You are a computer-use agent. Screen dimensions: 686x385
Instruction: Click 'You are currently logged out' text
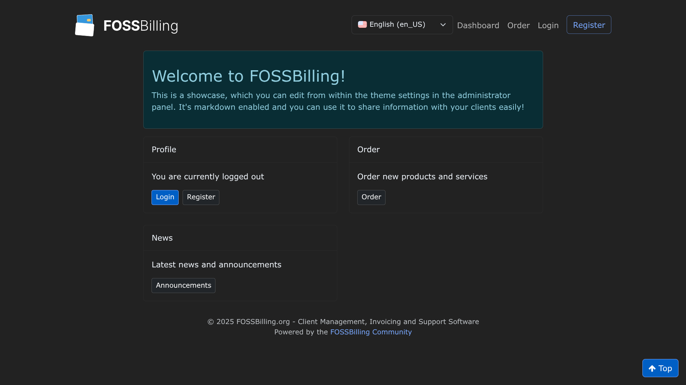208,176
